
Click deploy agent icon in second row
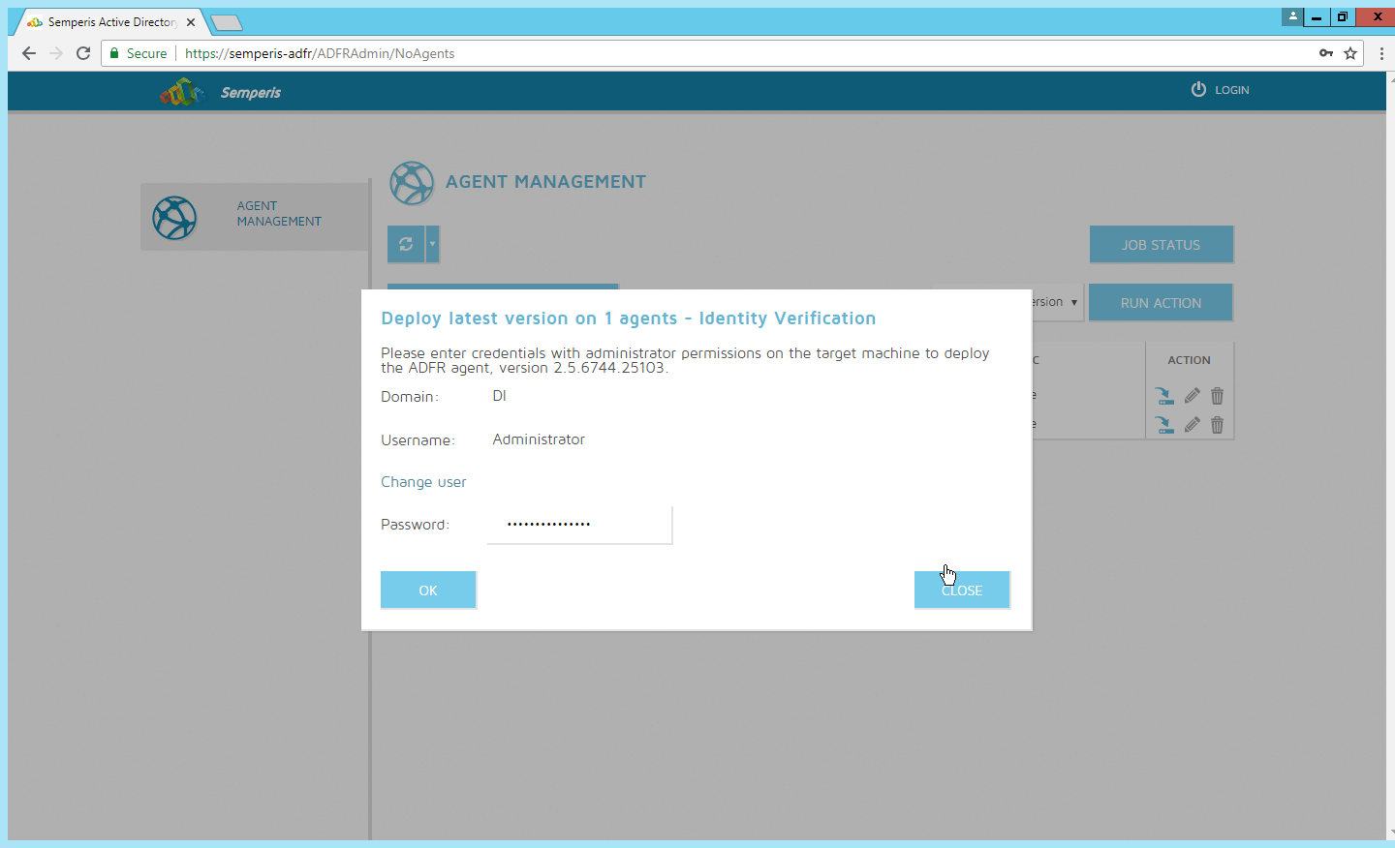click(x=1164, y=425)
